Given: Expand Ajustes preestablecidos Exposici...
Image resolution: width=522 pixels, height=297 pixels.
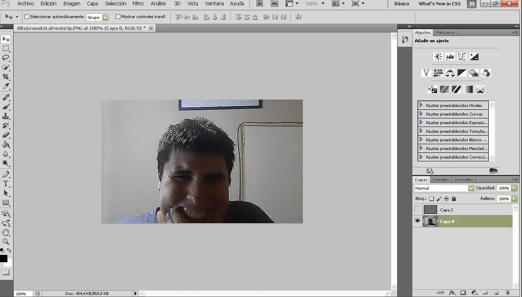Looking at the screenshot, I should [x=421, y=122].
